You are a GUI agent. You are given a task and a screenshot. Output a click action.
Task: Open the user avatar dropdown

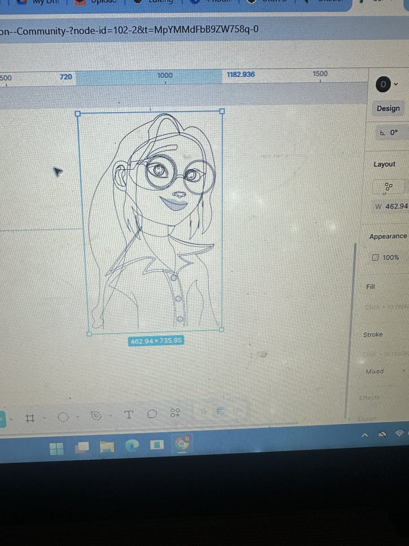point(387,84)
